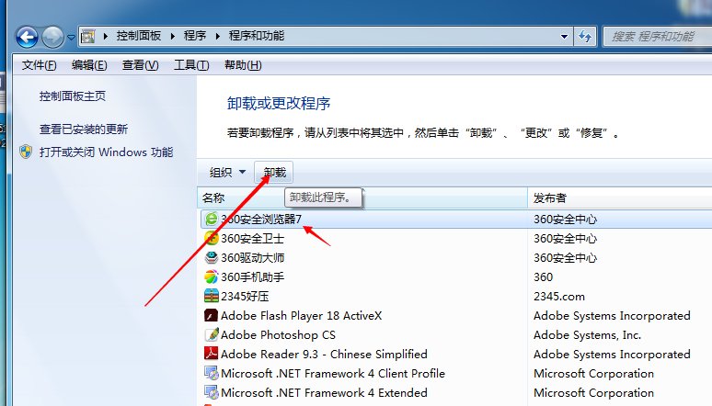Click Adobe Flash Player 18 ActiveX icon
The height and width of the screenshot is (406, 712).
click(x=212, y=315)
